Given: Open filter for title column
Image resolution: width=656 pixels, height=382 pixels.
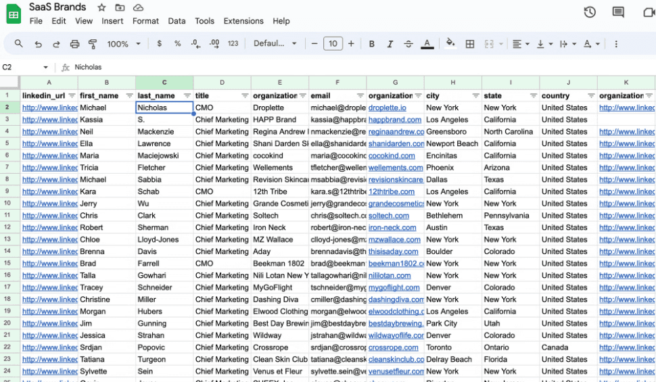Looking at the screenshot, I should (245, 96).
